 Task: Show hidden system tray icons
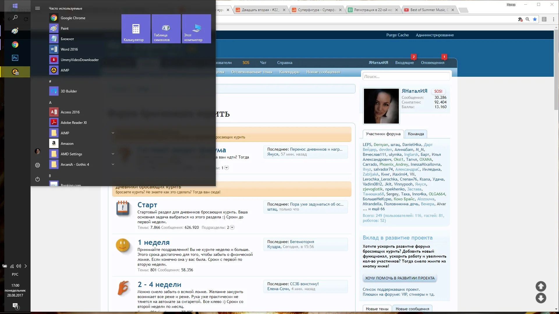click(26, 266)
